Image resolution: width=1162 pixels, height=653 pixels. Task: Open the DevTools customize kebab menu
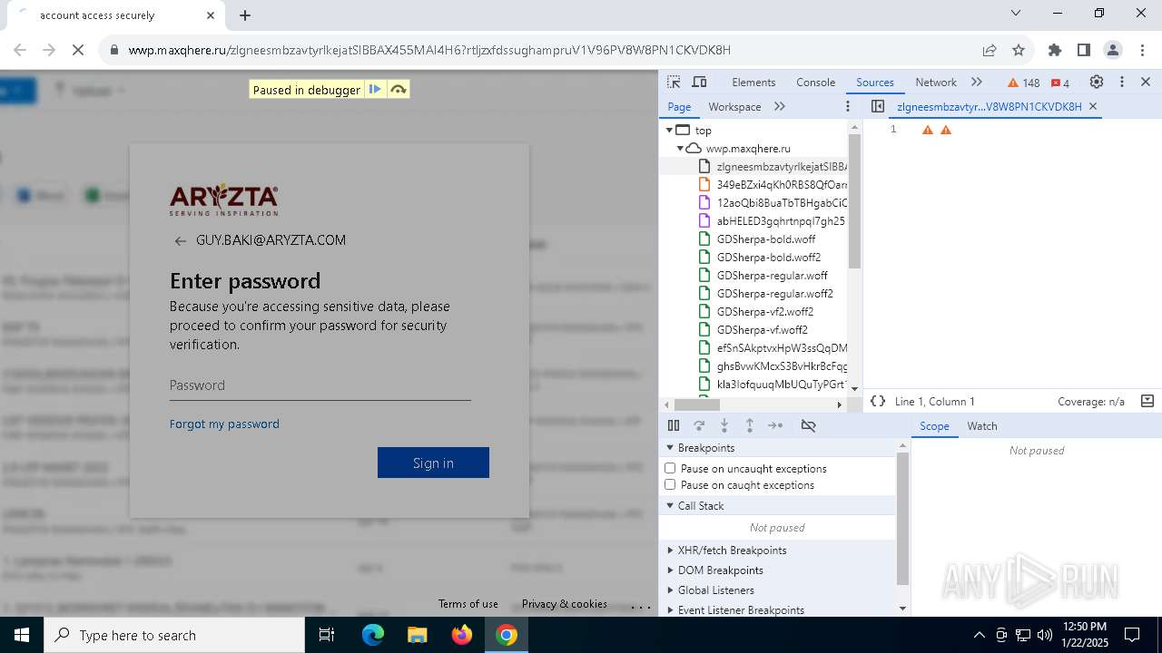tap(1122, 82)
